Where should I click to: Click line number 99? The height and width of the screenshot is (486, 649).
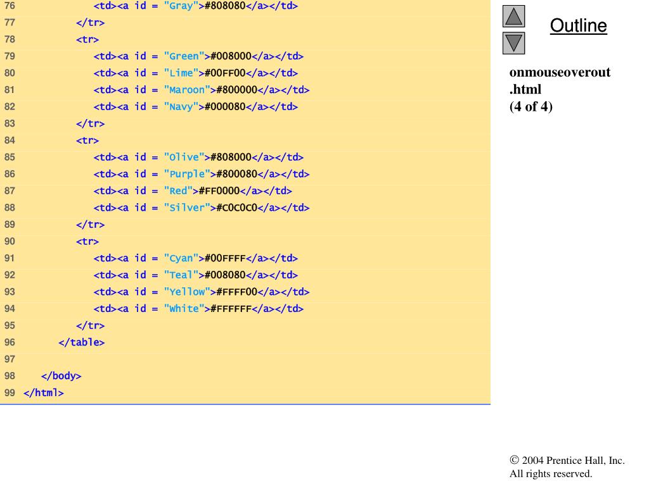(10, 393)
